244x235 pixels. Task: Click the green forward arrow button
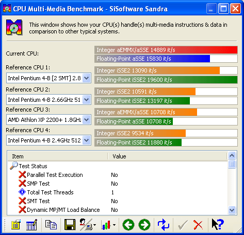tap(144, 225)
